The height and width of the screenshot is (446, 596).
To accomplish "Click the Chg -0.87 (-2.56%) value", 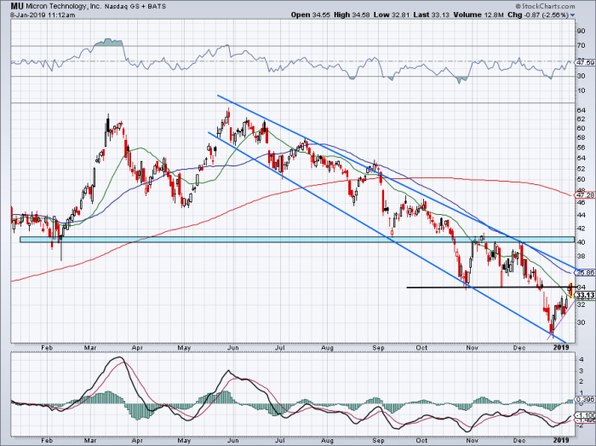I will coord(538,14).
